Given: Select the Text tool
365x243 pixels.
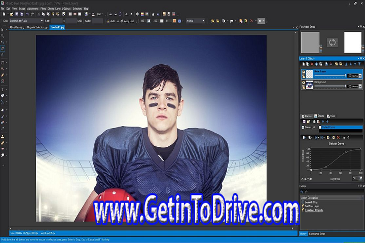Looking at the screenshot, I should 3,89.
